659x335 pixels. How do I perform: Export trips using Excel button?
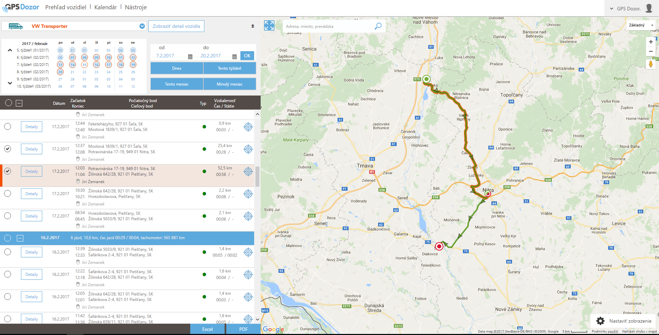pyautogui.click(x=207, y=329)
